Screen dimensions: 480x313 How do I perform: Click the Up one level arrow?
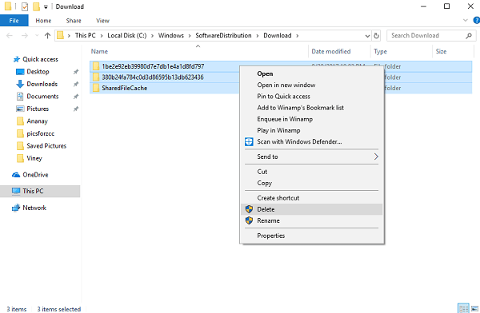click(47, 36)
